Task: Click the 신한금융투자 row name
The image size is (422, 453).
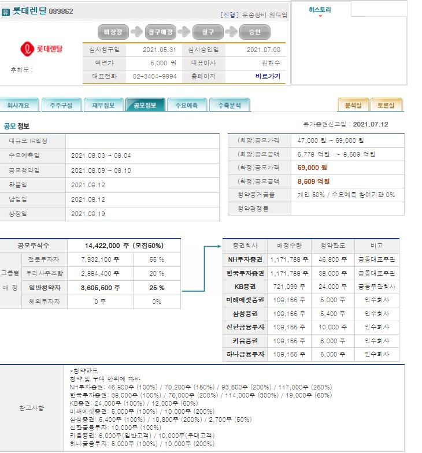Action: (245, 327)
